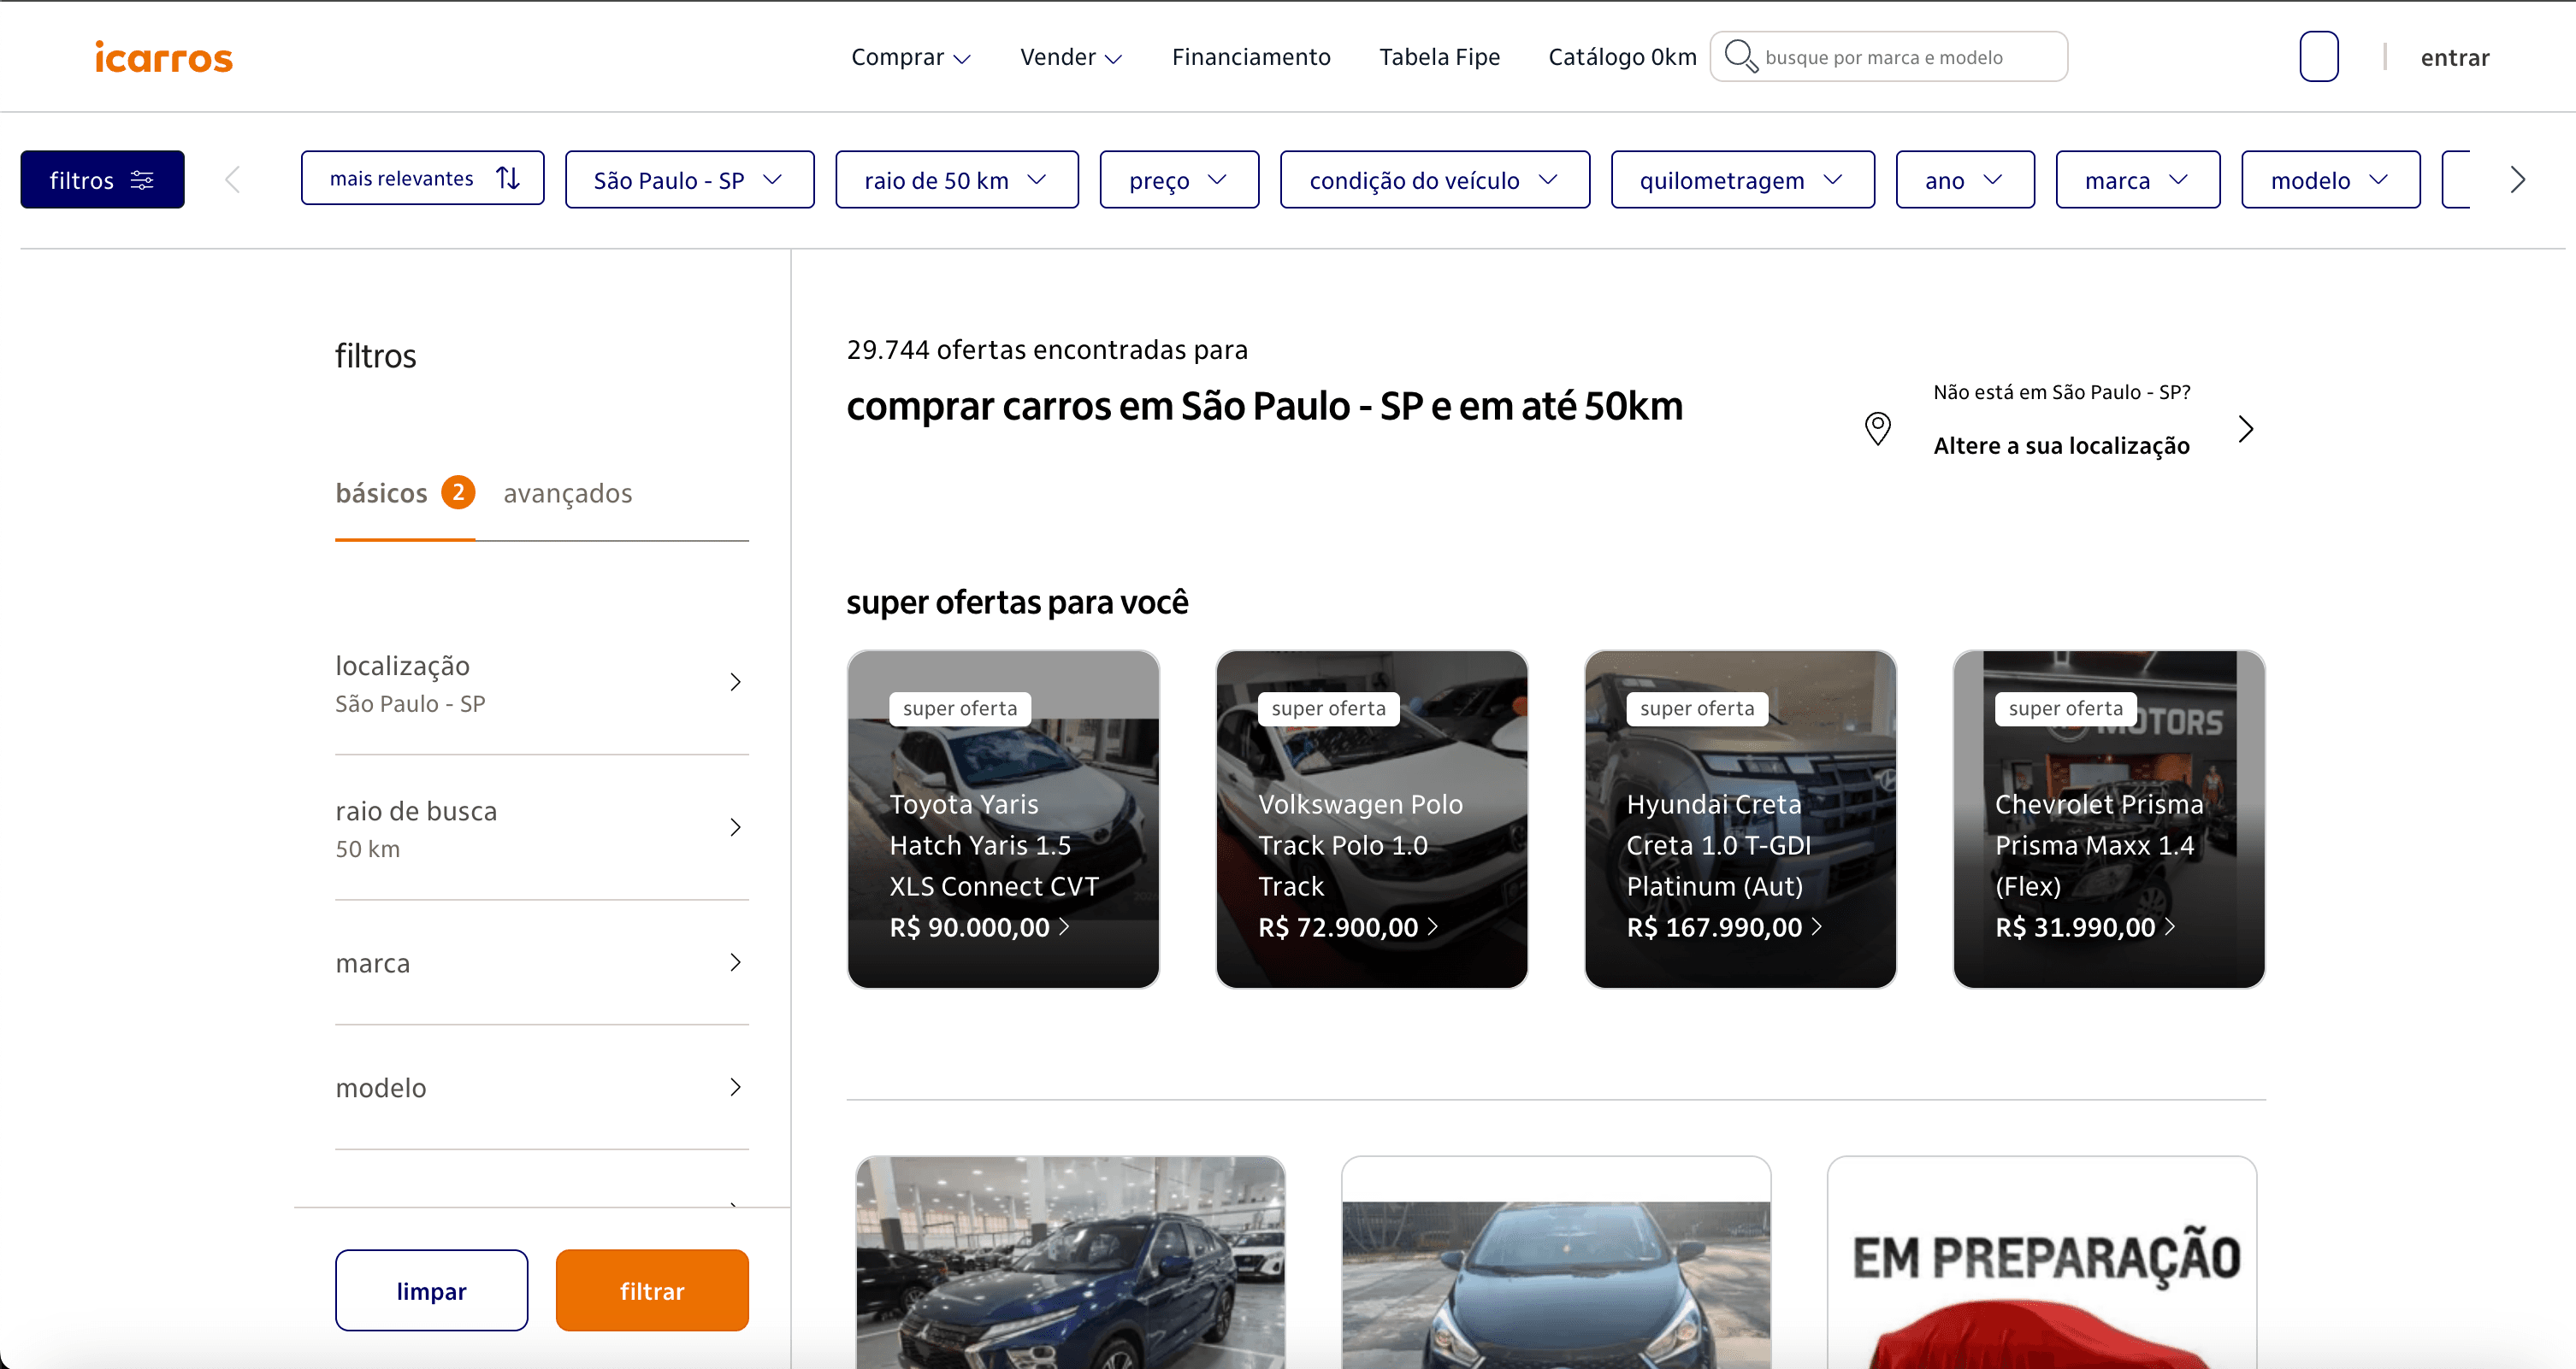The image size is (2576, 1369).
Task: Open the preço filter dropdown
Action: pyautogui.click(x=1179, y=179)
